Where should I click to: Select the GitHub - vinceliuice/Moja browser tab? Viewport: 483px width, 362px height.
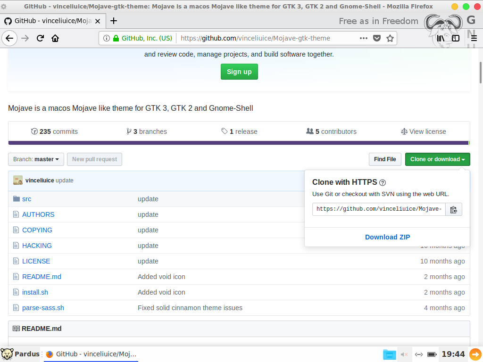click(53, 21)
